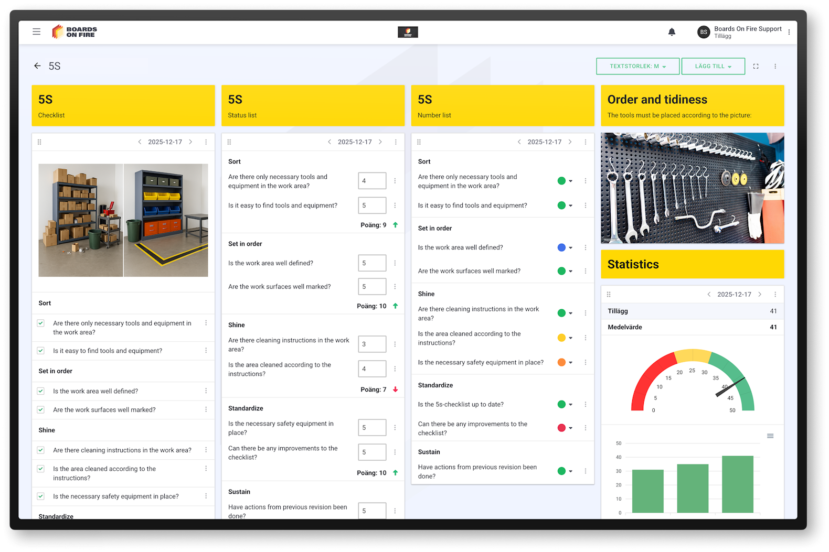The height and width of the screenshot is (552, 829).
Task: Open row menu for 'Are the work surfaces well marked?' in Status list
Action: point(395,287)
